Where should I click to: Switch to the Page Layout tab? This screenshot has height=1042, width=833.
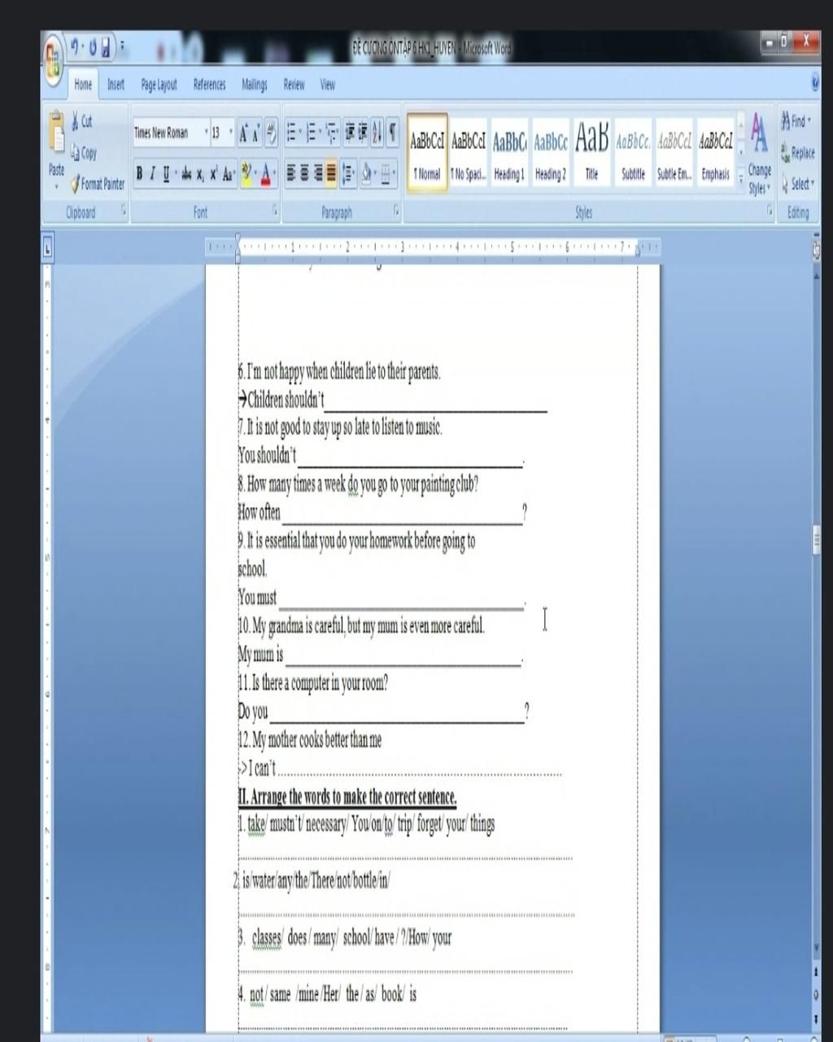(159, 84)
